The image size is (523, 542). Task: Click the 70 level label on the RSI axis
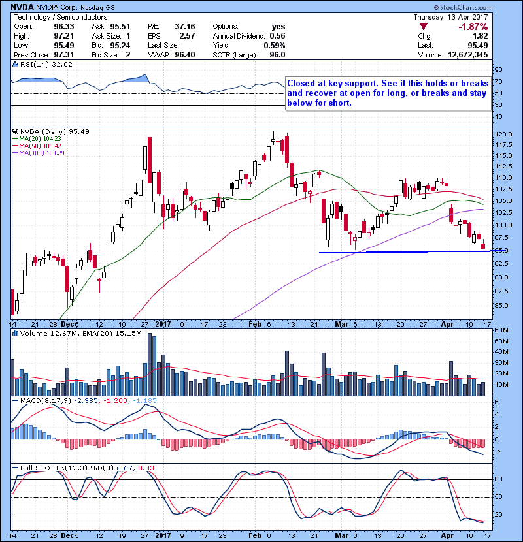click(x=499, y=82)
